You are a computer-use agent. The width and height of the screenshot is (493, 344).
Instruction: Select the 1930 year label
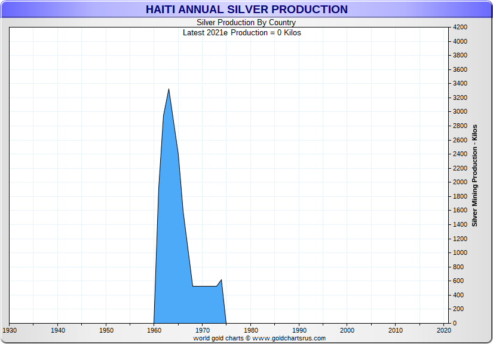10,330
